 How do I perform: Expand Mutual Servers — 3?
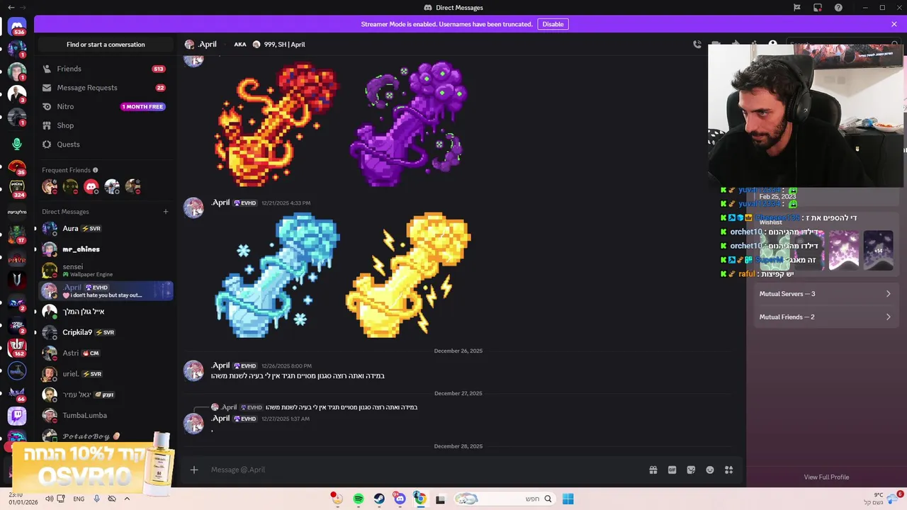coord(825,294)
